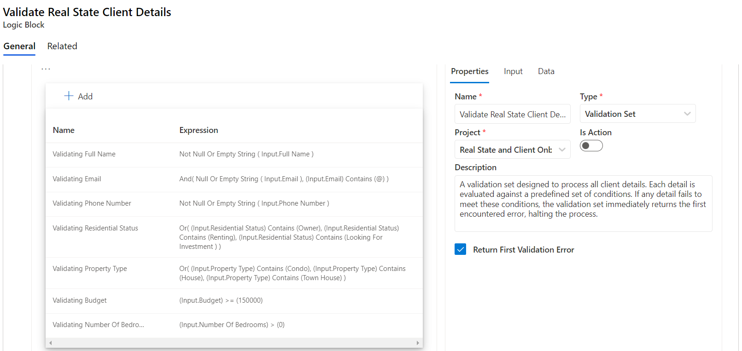
Task: Open the three-dot overflow menu
Action: [x=46, y=69]
